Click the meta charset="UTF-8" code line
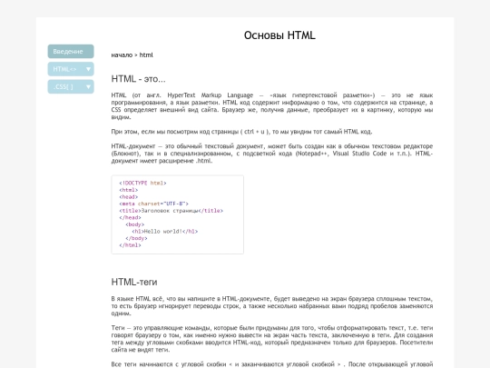 click(x=153, y=204)
